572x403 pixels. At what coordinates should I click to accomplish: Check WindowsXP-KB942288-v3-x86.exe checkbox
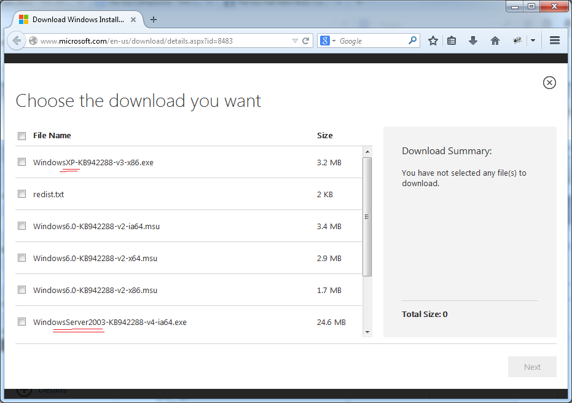pos(22,162)
